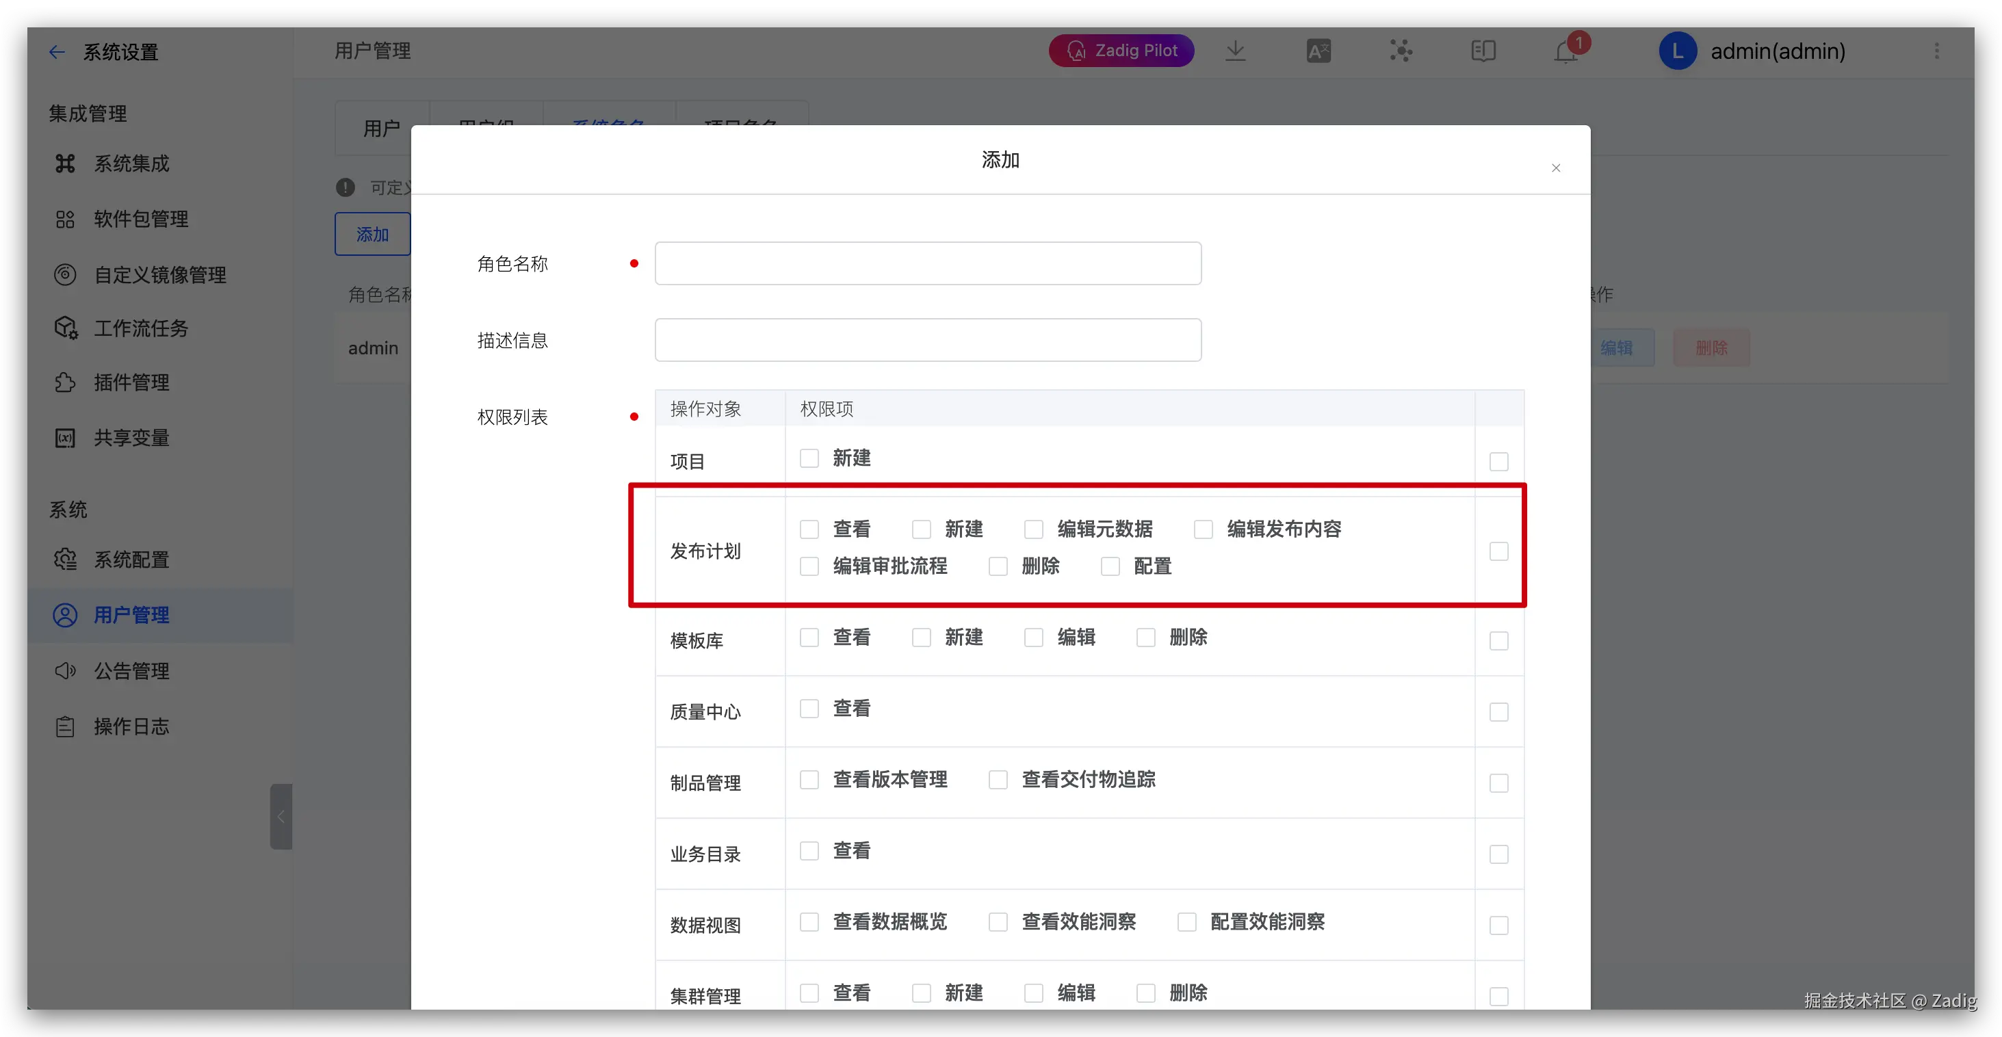Enable 编辑审批流程 permission checkbox
This screenshot has width=2002, height=1037.
tap(809, 566)
